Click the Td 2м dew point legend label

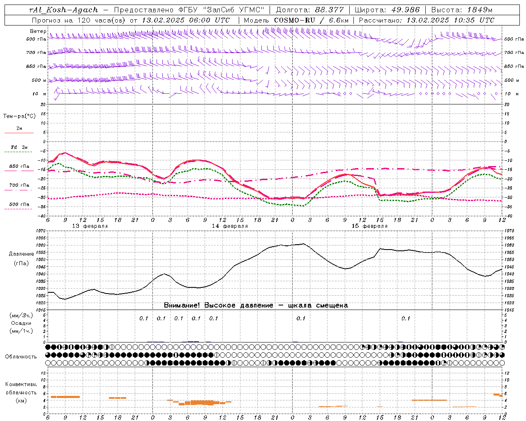(19, 147)
